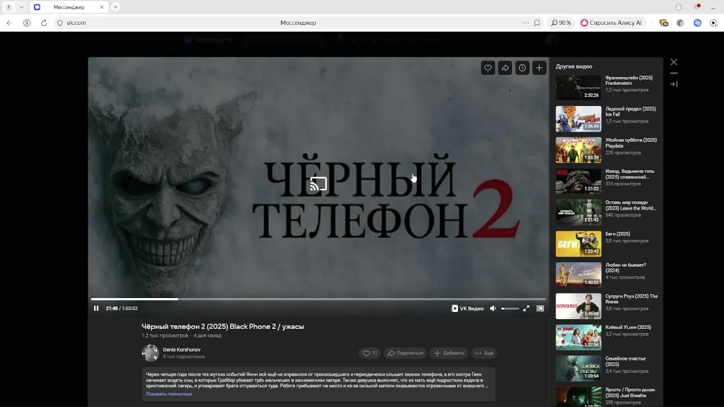Viewport: 724px width, 407px height.
Task: Click the Поделиться button
Action: 405,353
